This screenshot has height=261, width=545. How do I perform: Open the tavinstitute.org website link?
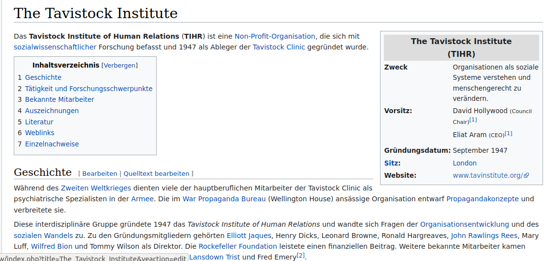(x=488, y=175)
